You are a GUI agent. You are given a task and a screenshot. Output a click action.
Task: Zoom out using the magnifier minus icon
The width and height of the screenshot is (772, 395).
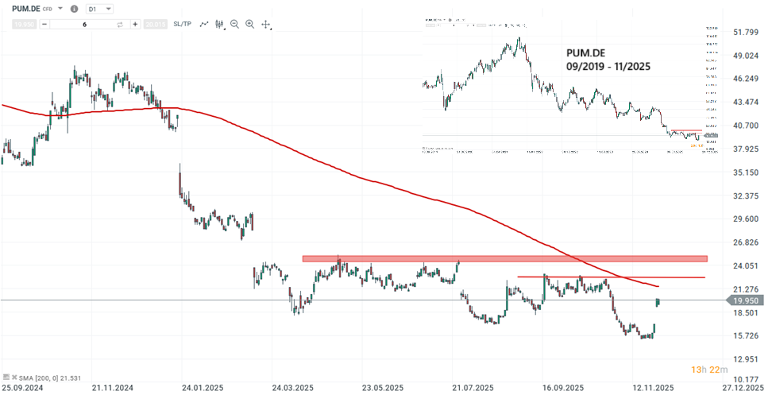coord(235,25)
